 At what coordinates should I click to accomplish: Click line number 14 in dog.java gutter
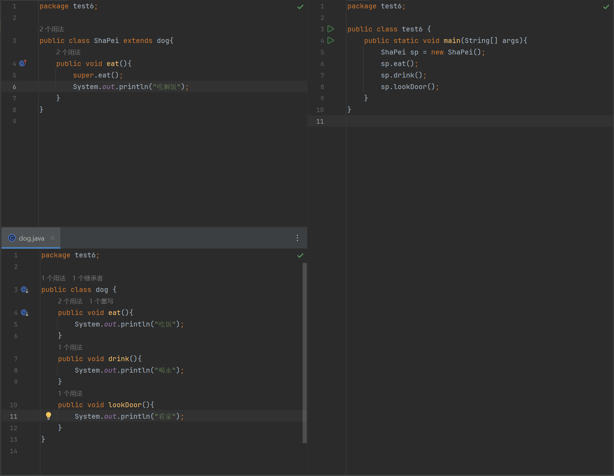coord(14,451)
